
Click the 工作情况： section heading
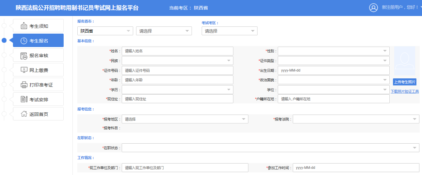coord(86,158)
